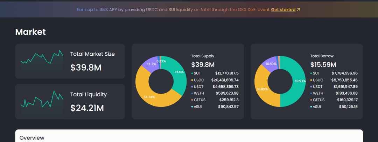
Task: Click the vSUI legend dot in Total Borrow
Action: coord(311,106)
